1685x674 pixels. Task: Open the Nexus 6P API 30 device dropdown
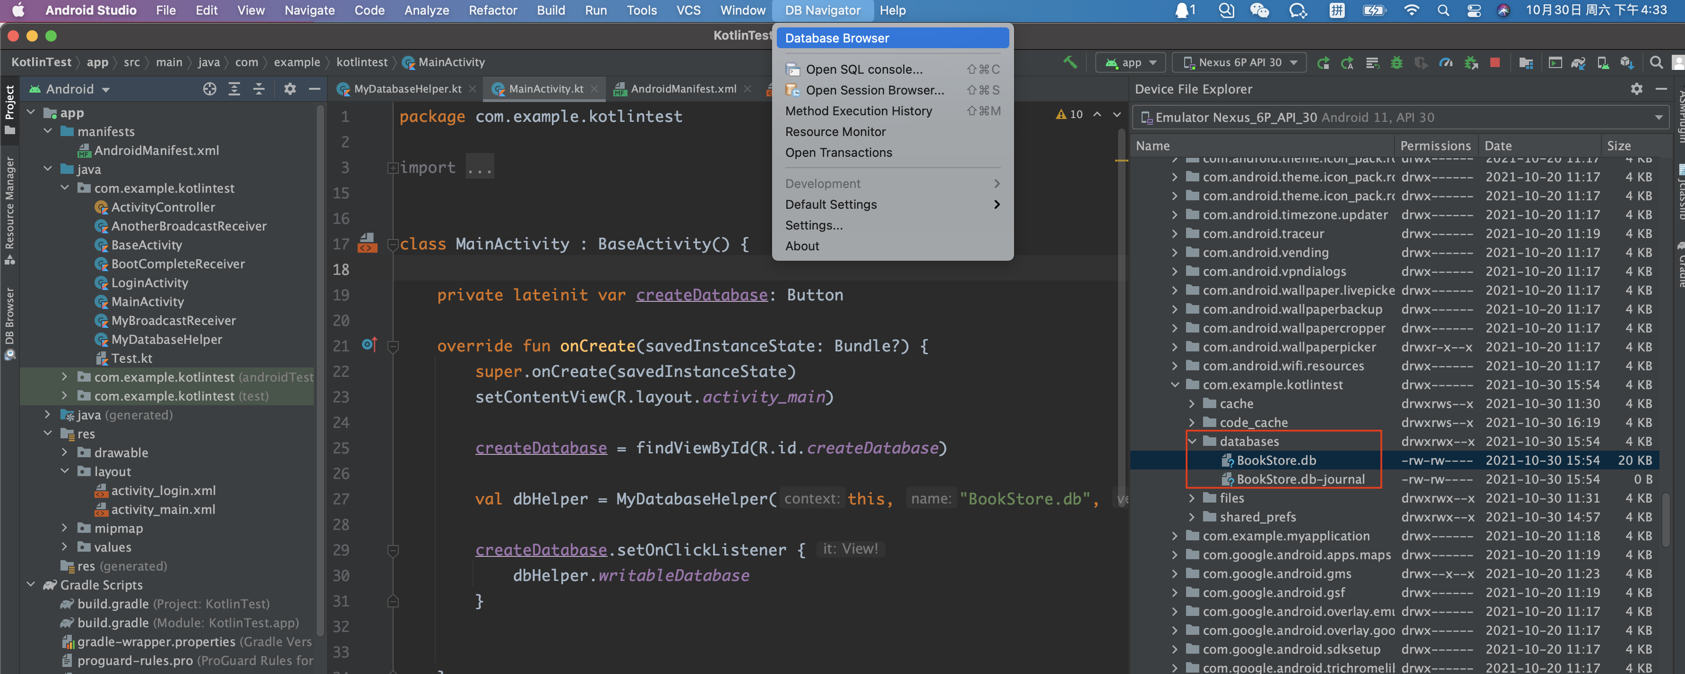(x=1239, y=63)
